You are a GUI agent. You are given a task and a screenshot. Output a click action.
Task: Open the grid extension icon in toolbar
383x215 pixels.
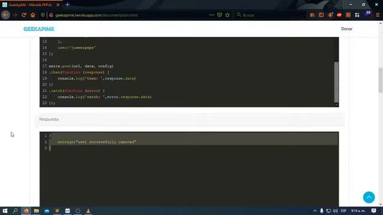pos(357,15)
